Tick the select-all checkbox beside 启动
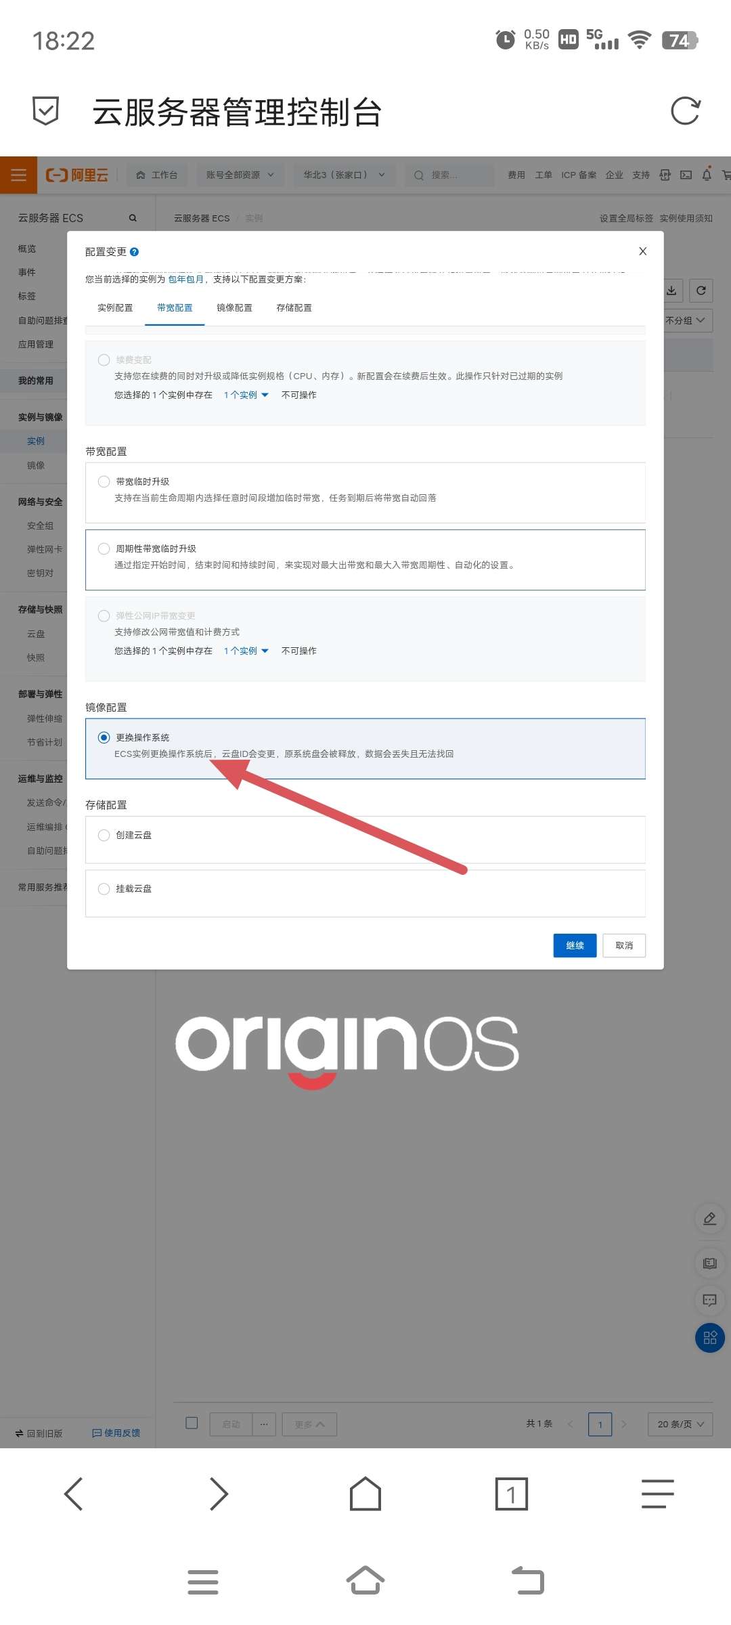731x1625 pixels. (x=192, y=1423)
